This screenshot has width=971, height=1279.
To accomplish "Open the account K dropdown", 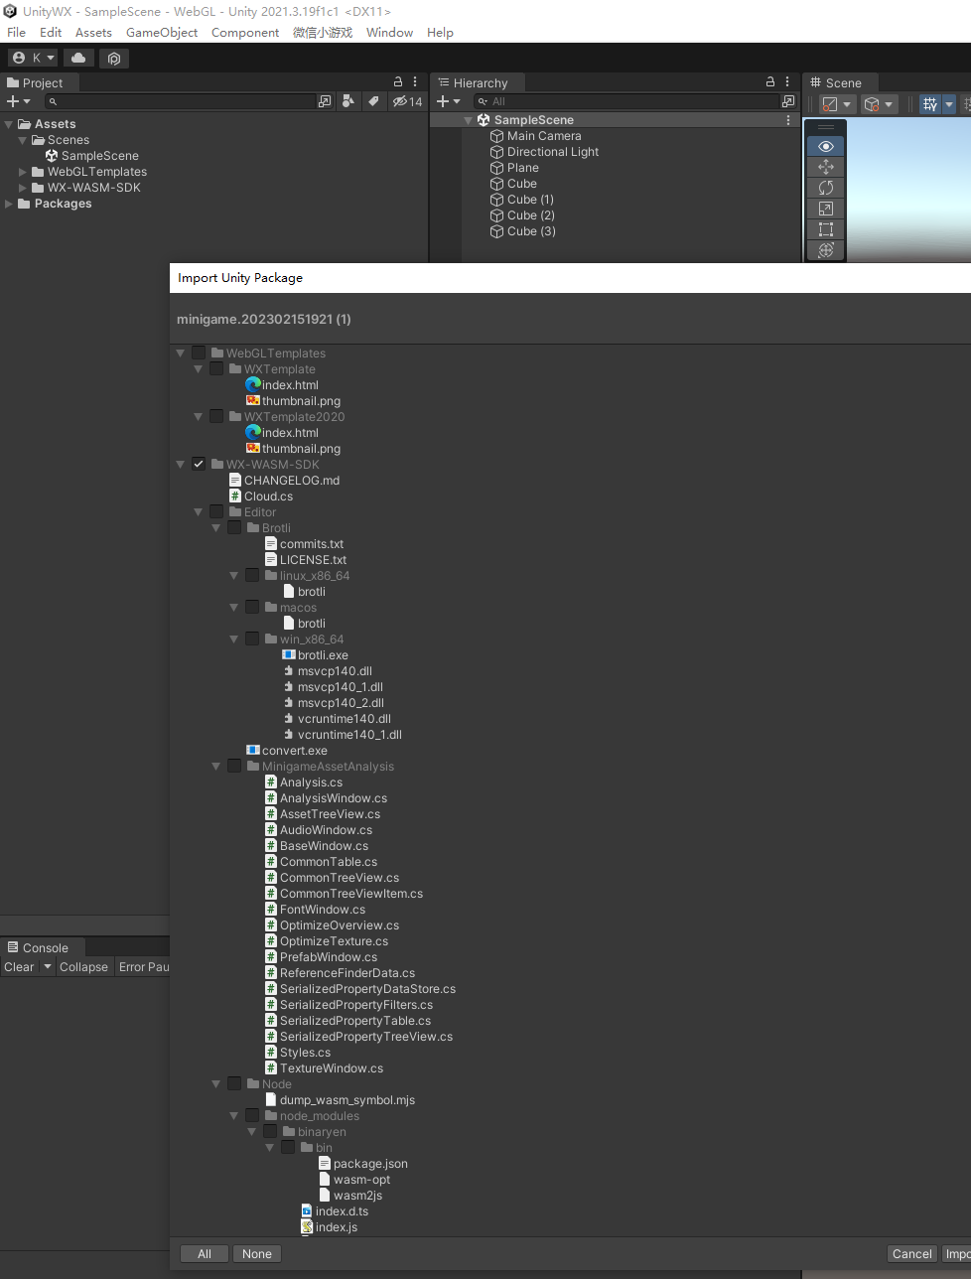I will [x=33, y=58].
